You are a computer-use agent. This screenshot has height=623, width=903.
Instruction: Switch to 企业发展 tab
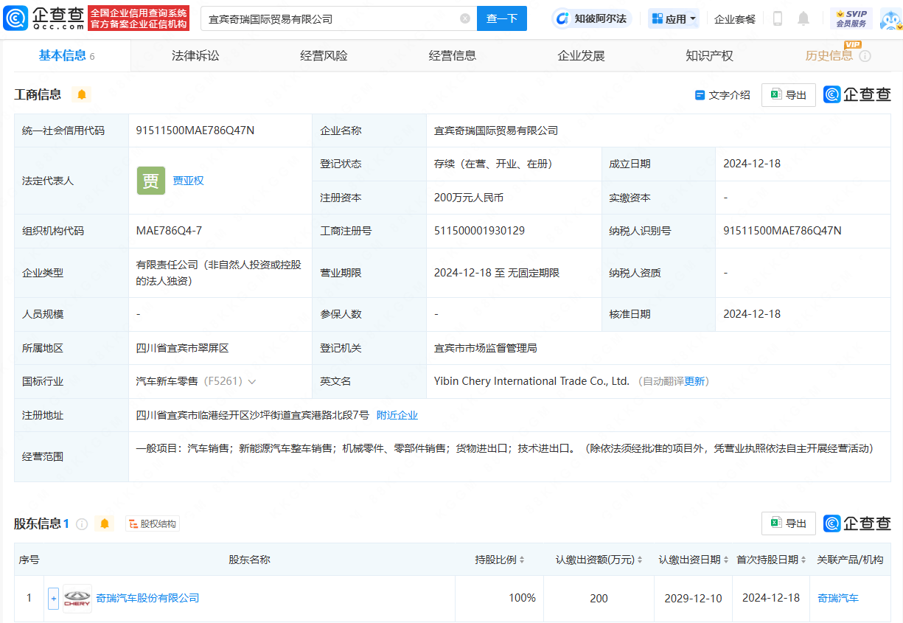(581, 55)
